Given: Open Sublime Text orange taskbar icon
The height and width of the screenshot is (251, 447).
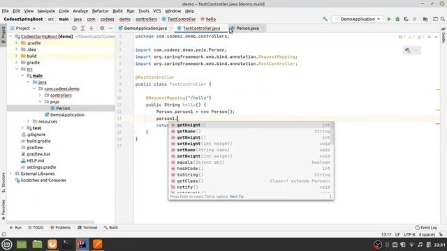Looking at the screenshot, I should [98, 244].
